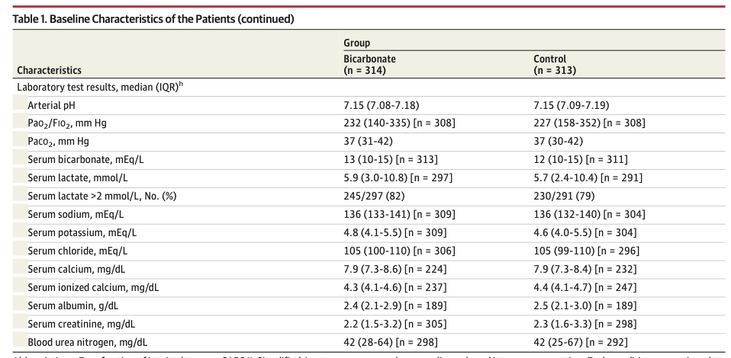This screenshot has width=731, height=358.
Task: Click the value 245/297 (82) in Bicarbonate column
Action: click(376, 196)
